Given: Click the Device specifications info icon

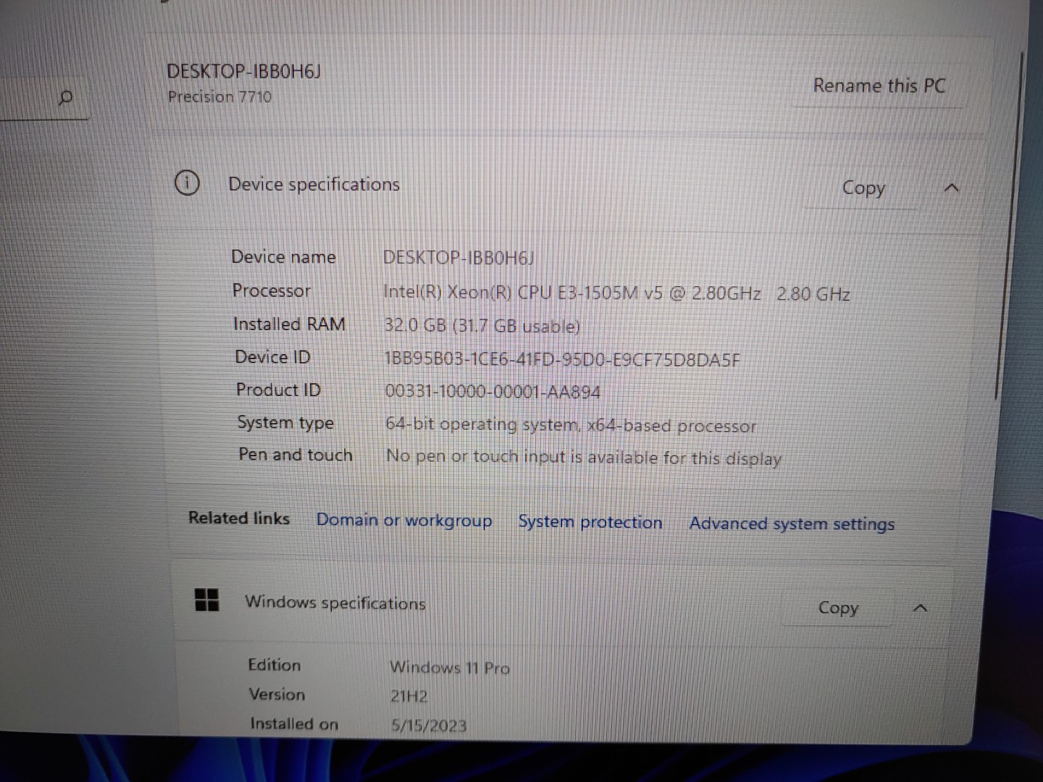Looking at the screenshot, I should [x=187, y=182].
